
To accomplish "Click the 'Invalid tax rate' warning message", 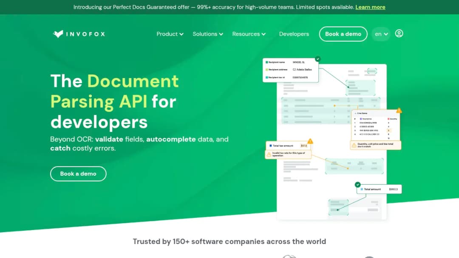I will click(288, 154).
